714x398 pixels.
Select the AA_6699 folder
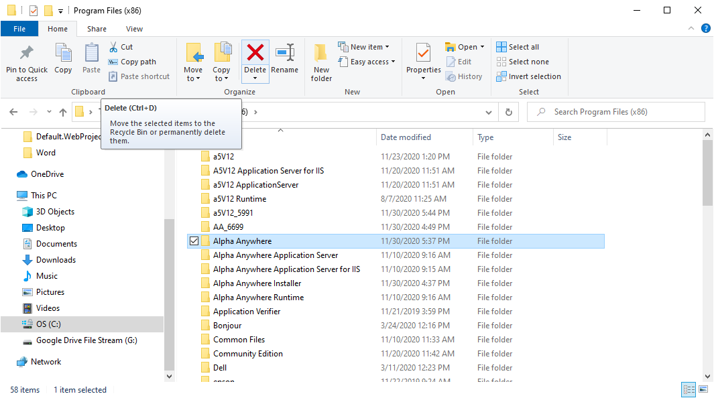pyautogui.click(x=228, y=227)
